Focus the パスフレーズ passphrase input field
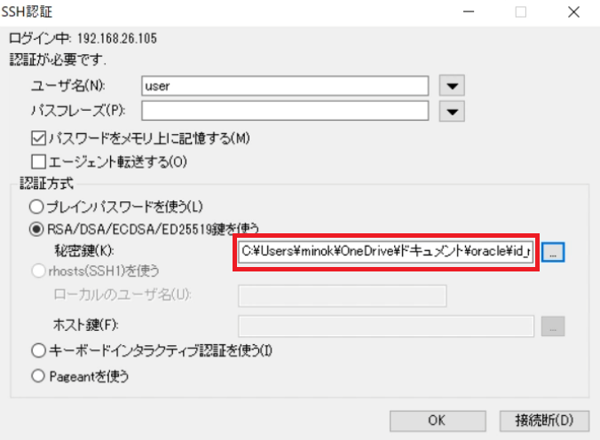The width and height of the screenshot is (600, 440). coord(285,111)
